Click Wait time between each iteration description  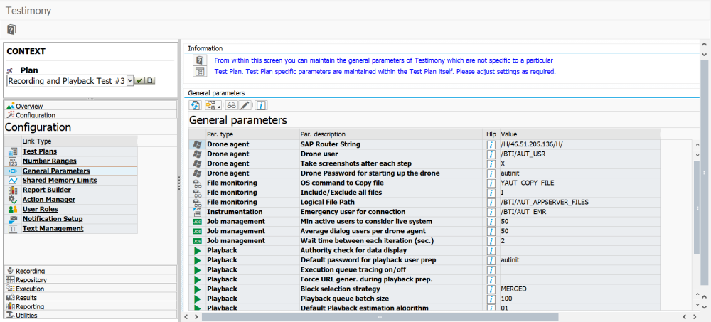(368, 241)
